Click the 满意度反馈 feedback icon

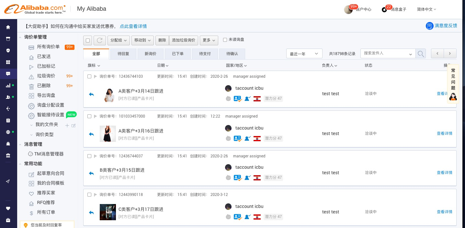point(429,26)
